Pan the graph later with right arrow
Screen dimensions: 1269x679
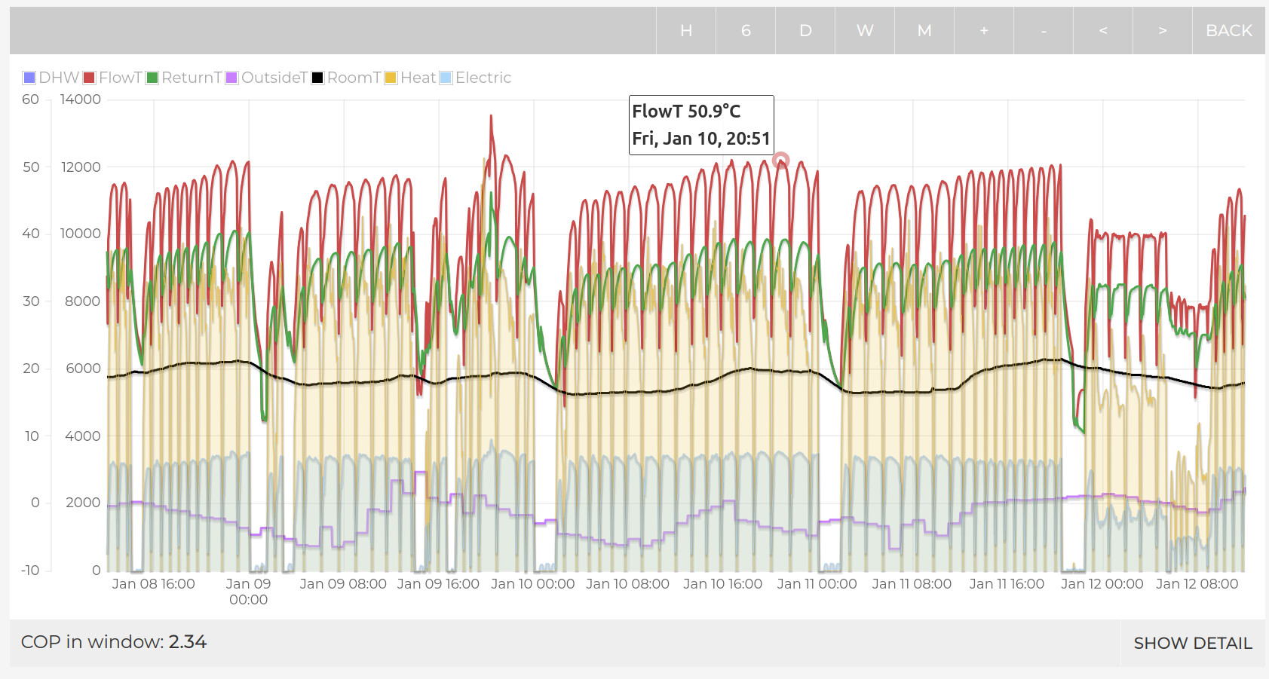[1163, 31]
